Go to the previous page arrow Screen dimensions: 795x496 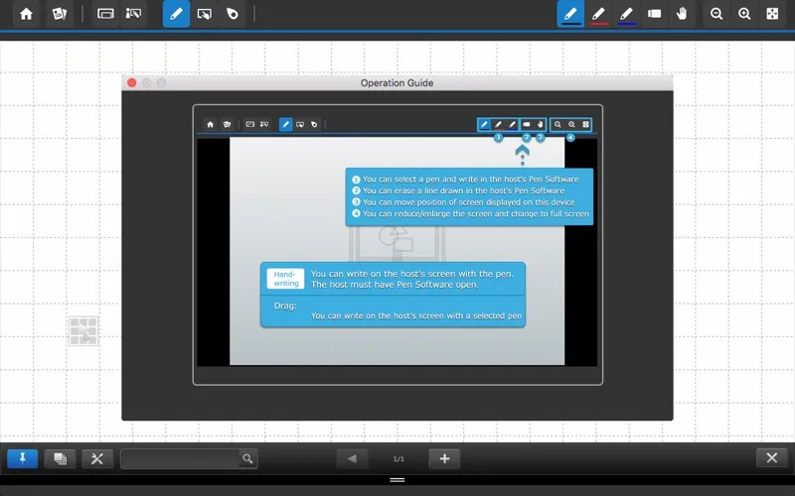[x=352, y=458]
